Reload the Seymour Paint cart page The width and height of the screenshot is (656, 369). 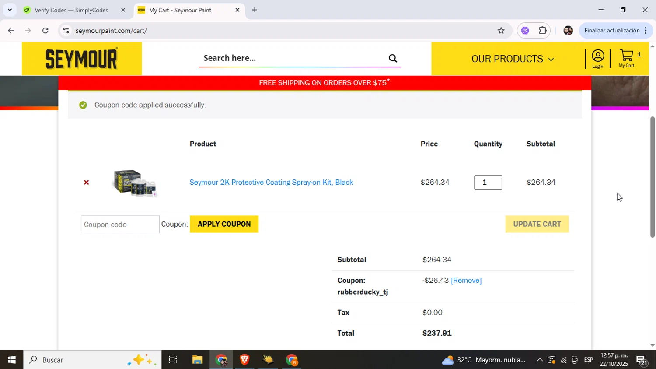45,31
